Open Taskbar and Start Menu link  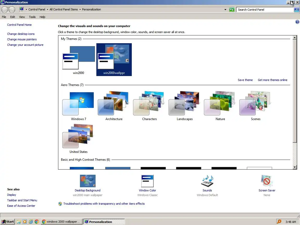(x=22, y=200)
